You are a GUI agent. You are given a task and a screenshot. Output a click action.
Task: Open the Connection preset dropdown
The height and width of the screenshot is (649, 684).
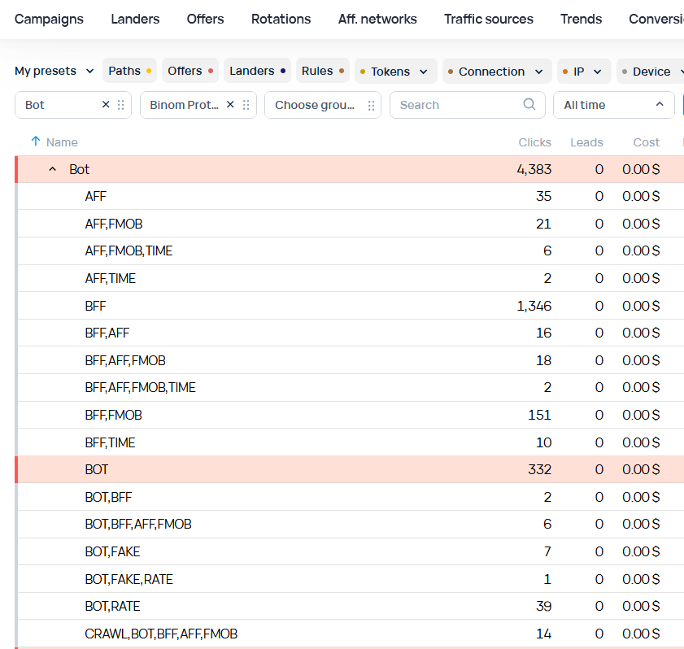pos(538,72)
